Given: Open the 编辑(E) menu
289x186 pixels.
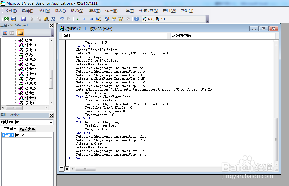Looking at the screenshot, I should pos(27,11).
